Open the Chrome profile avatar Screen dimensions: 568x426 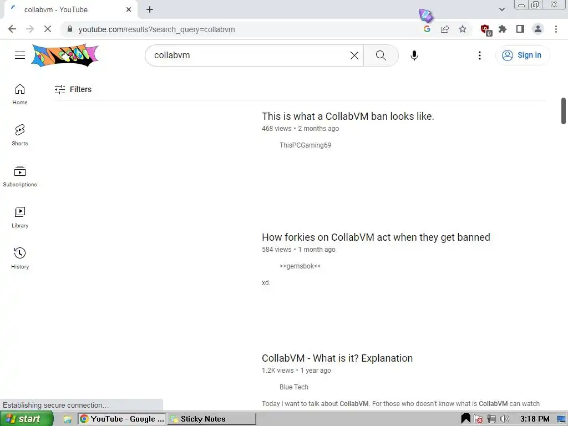point(538,29)
